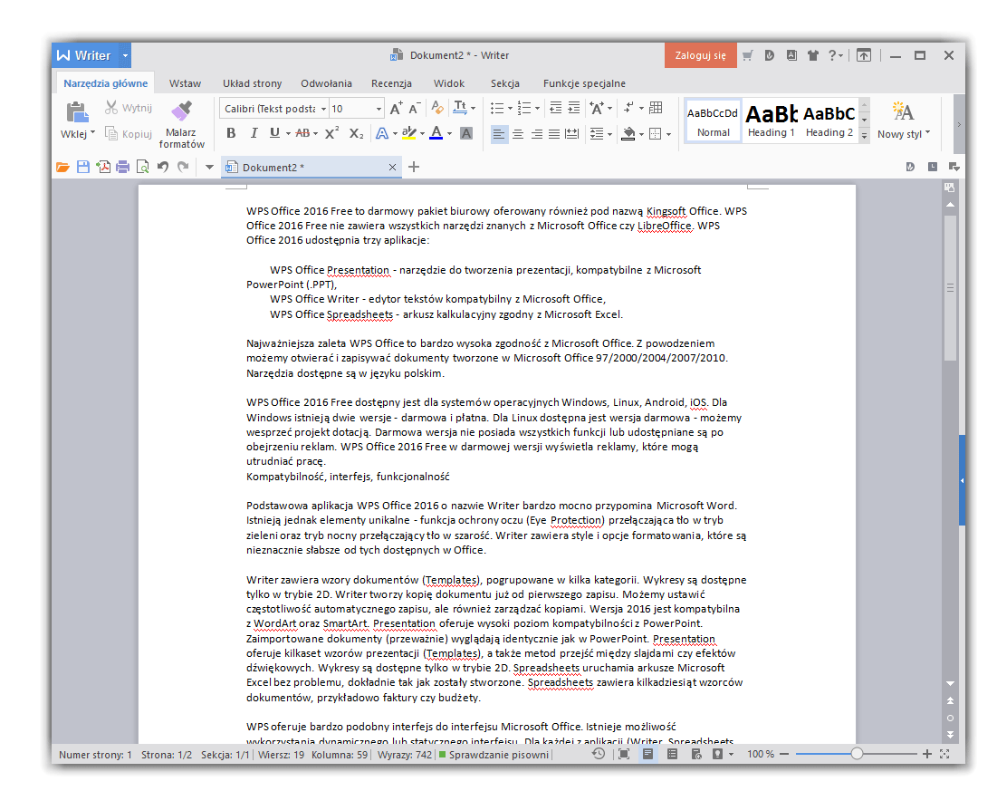
Task: Switch to web layout view in status bar
Action: tap(696, 754)
